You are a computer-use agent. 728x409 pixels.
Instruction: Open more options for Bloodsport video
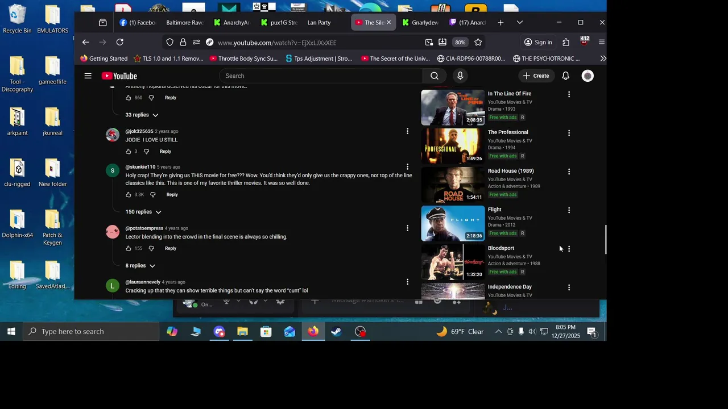pyautogui.click(x=569, y=249)
